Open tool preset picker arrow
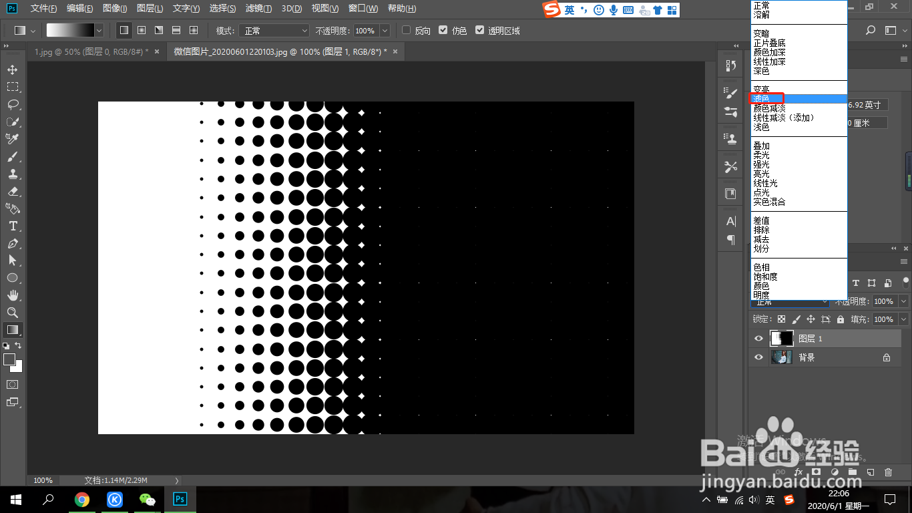This screenshot has width=912, height=513. point(33,30)
